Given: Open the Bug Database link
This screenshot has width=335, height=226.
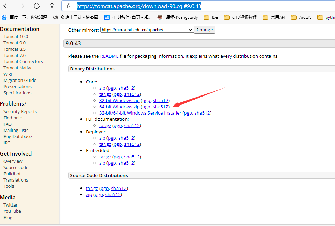Looking at the screenshot, I should coord(18,137).
